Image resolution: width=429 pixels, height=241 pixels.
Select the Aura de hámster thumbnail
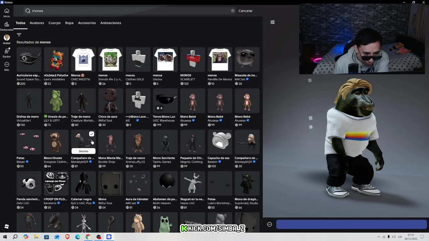[x=138, y=183]
